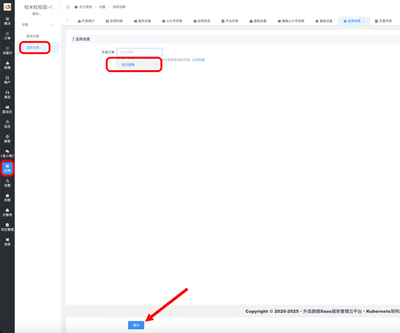This screenshot has width=400, height=333.
Task: Click the 立即创建 create now link
Action: point(199,59)
